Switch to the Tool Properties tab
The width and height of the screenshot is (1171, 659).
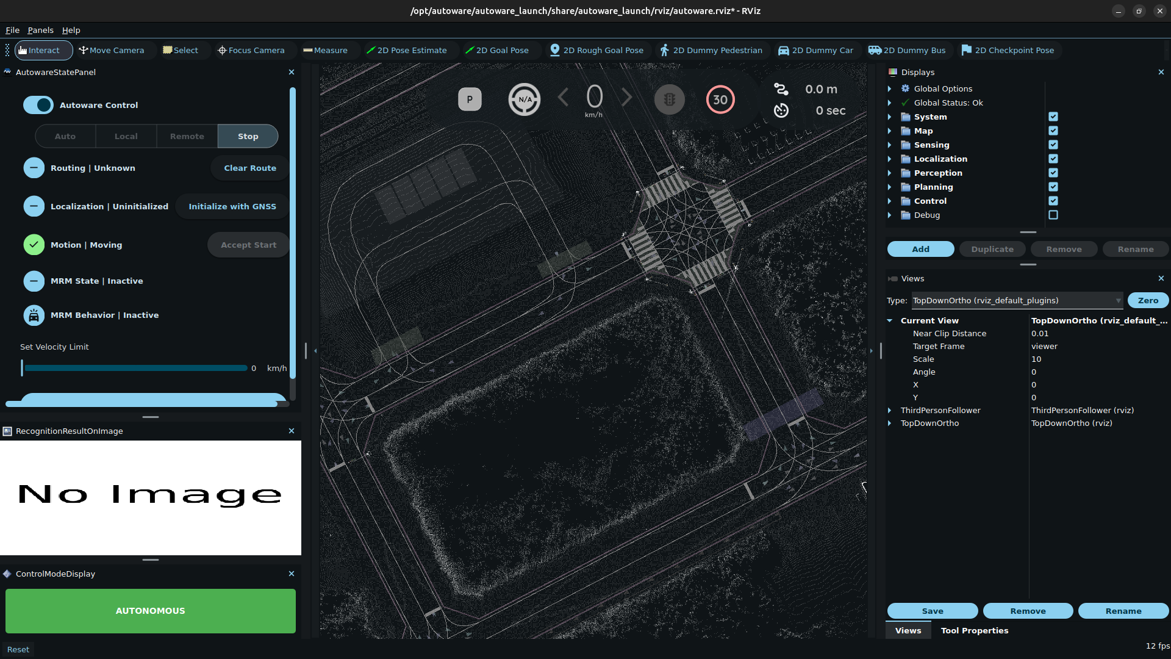click(x=974, y=630)
